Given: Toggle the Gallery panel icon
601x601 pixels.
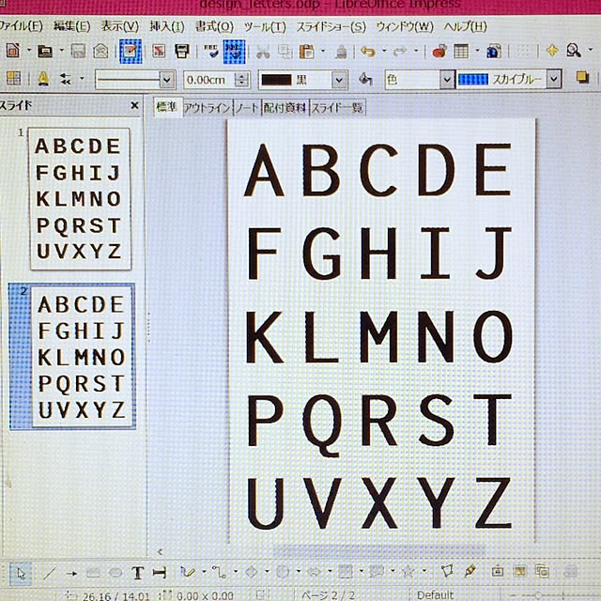Looking at the screenshot, I should (x=542, y=572).
